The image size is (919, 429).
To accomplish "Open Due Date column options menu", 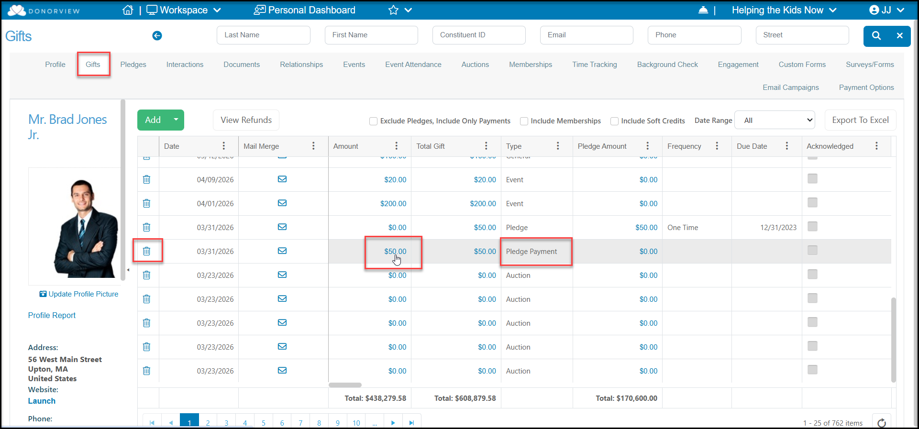I will click(x=787, y=146).
